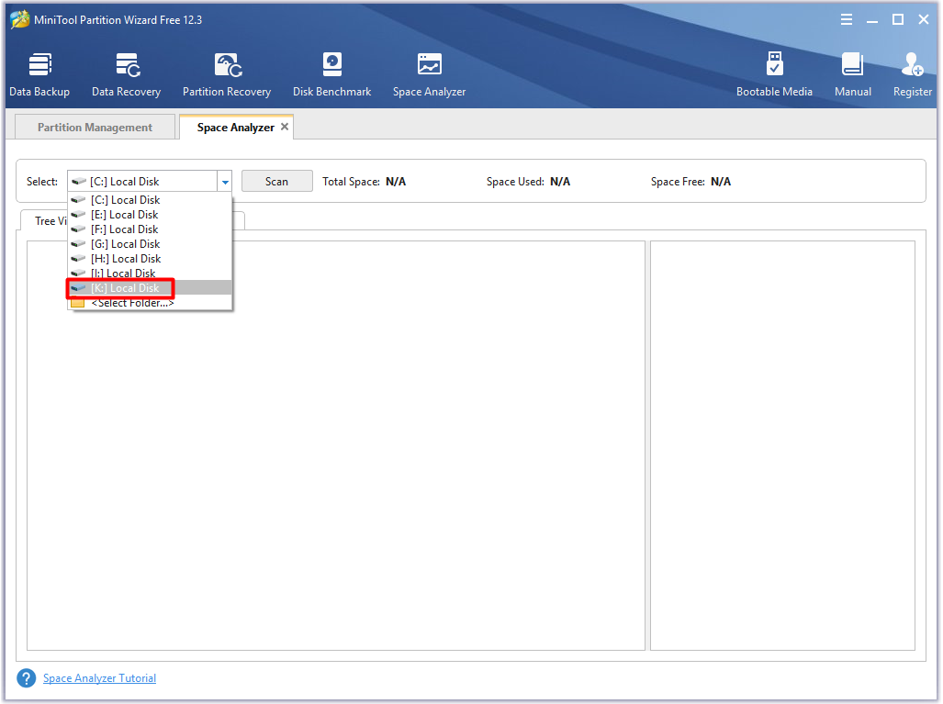Close the Space Analyzer tab
This screenshot has width=943, height=704.
click(x=285, y=127)
